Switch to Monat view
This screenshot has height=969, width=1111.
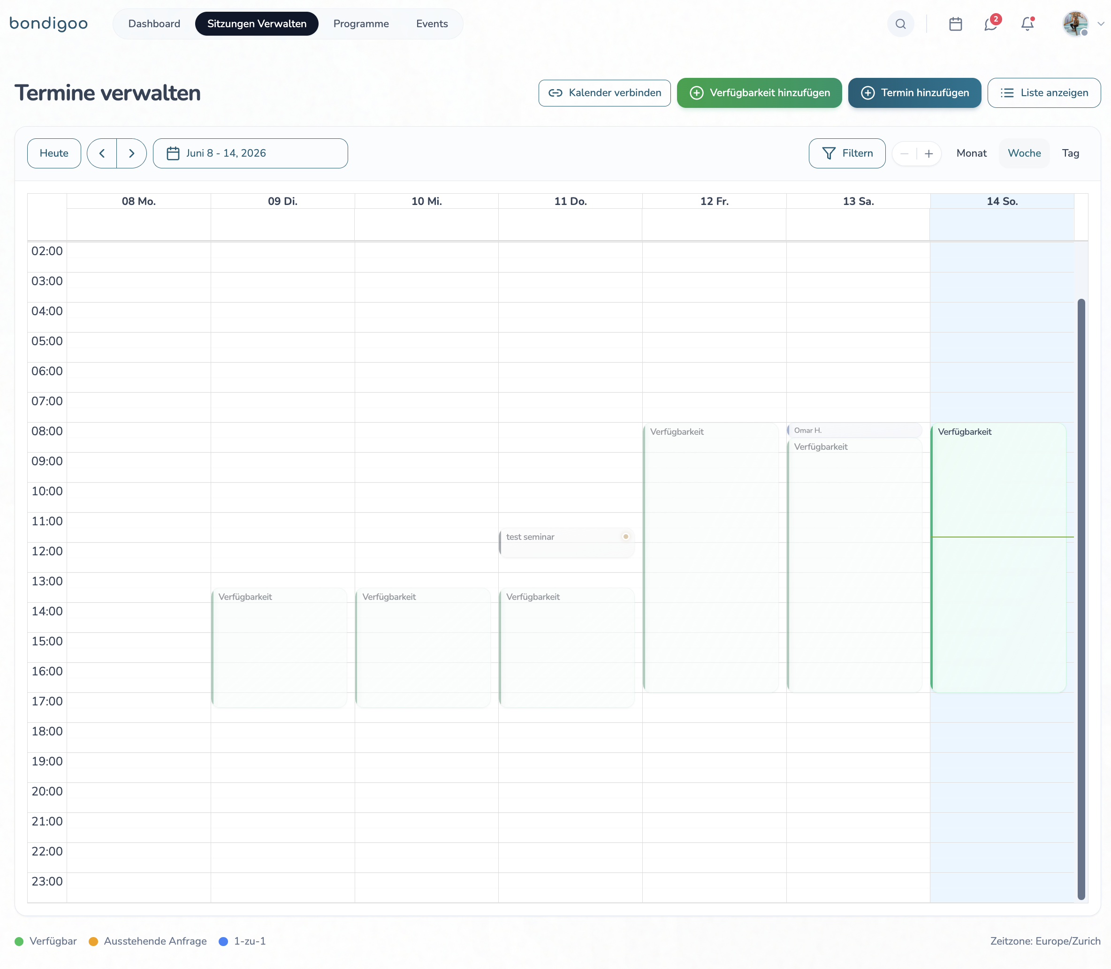[972, 153]
